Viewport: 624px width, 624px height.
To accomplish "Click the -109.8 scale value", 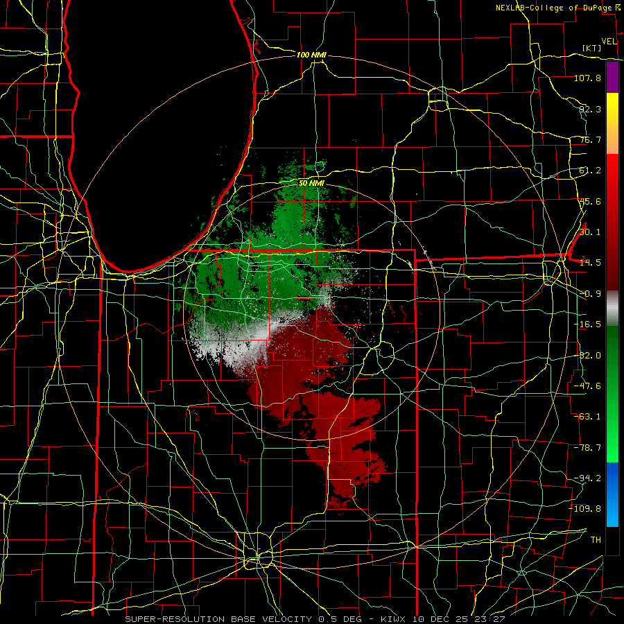I will pyautogui.click(x=585, y=509).
